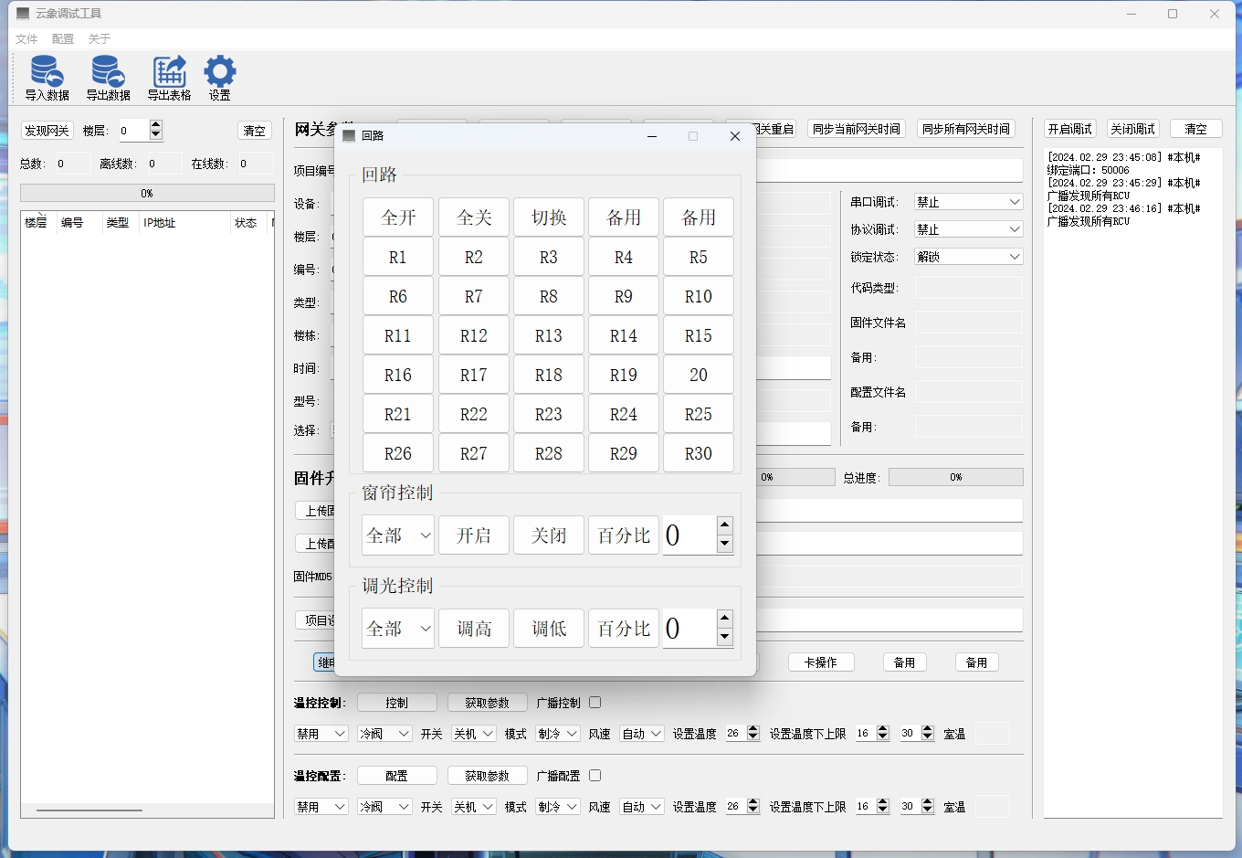Increase 设置温度 stepper in 温控控制 row

(x=753, y=729)
